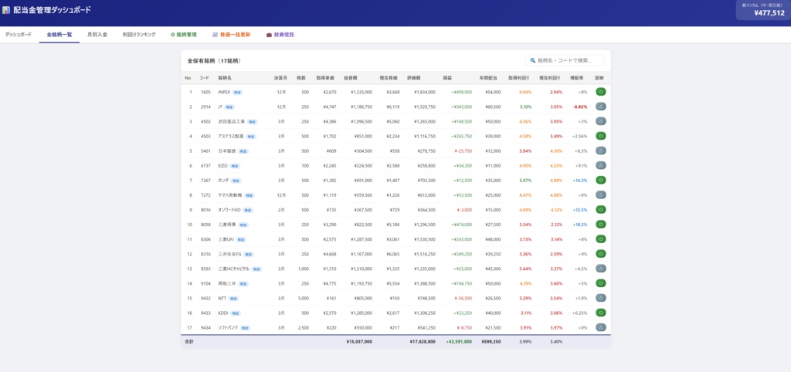Sort by the 現在利回り column header
Image resolution: width=791 pixels, height=372 pixels.
coord(550,78)
